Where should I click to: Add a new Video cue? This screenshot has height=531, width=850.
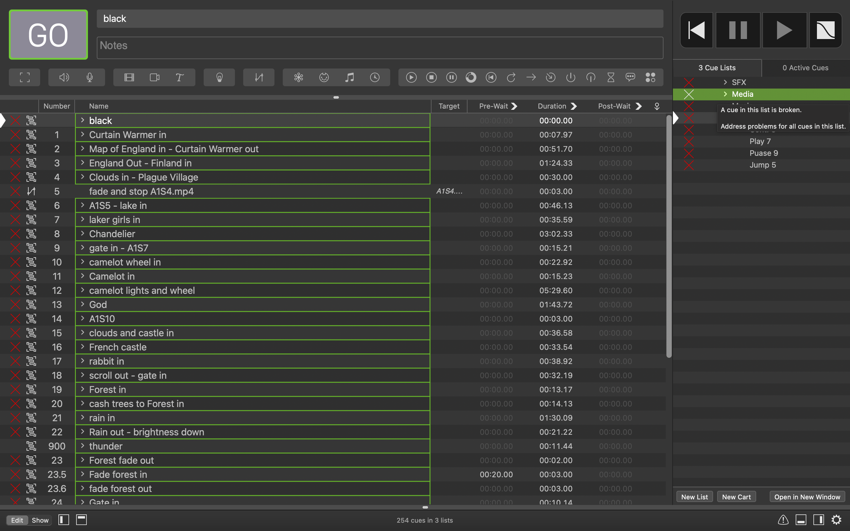(x=129, y=77)
